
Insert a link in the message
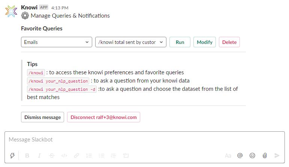[76, 155]
